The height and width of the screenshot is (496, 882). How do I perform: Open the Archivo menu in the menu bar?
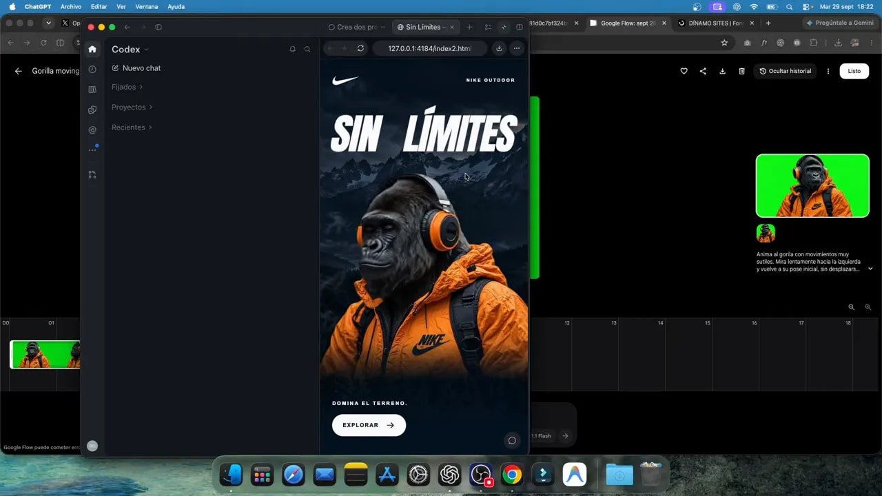point(70,6)
